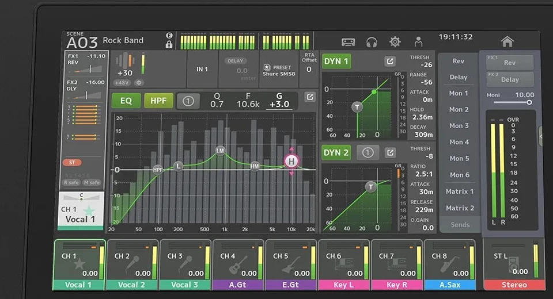Select the H band handle on EQ graph
553x299 pixels.
(x=291, y=162)
